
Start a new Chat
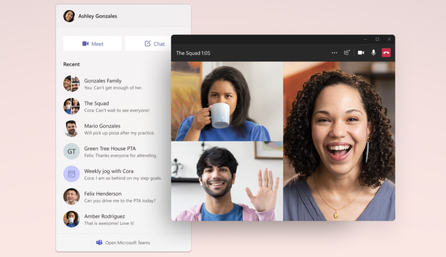(154, 44)
